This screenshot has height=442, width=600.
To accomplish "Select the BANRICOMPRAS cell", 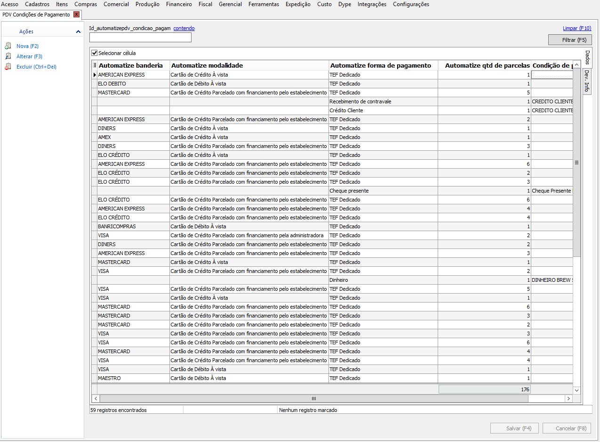I will (x=133, y=226).
